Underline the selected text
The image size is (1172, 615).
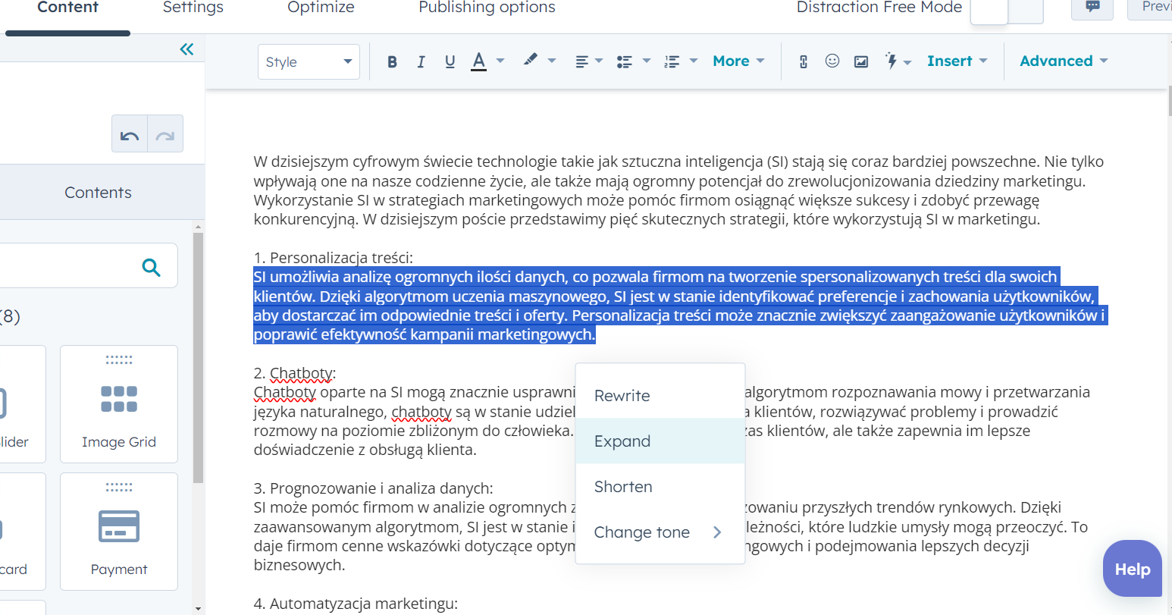450,61
